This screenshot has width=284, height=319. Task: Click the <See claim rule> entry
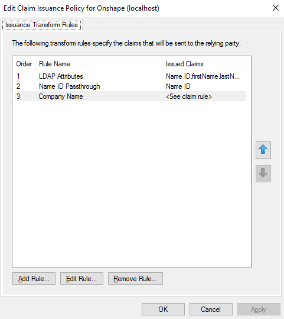click(x=189, y=96)
